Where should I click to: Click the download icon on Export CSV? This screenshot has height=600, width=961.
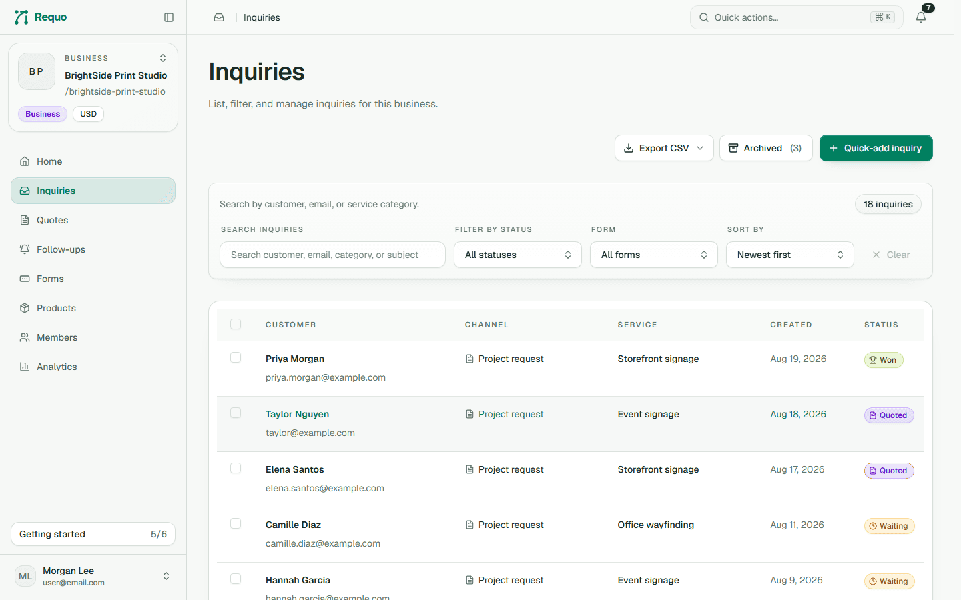629,148
